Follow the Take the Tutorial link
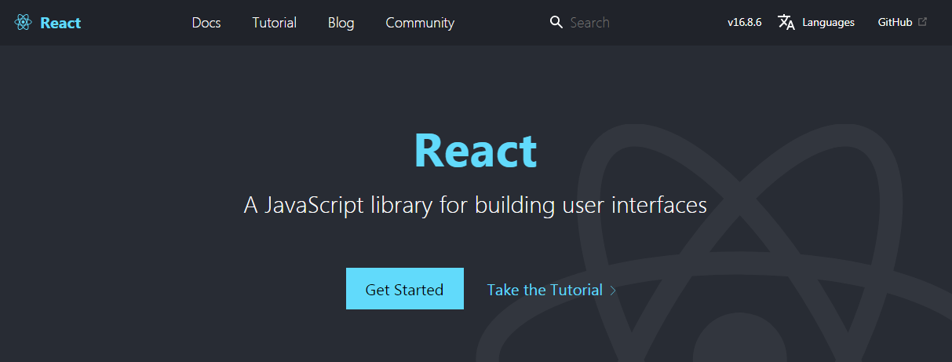This screenshot has width=952, height=362. (545, 290)
